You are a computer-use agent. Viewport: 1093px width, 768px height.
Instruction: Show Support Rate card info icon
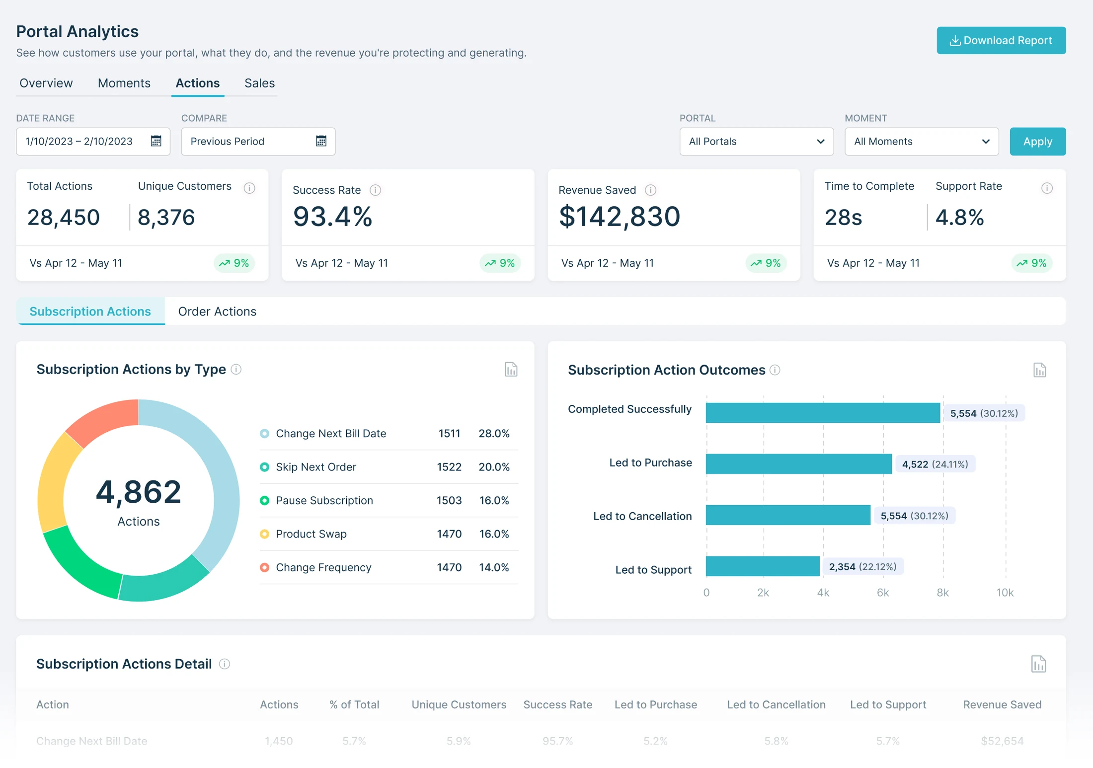tap(1047, 188)
